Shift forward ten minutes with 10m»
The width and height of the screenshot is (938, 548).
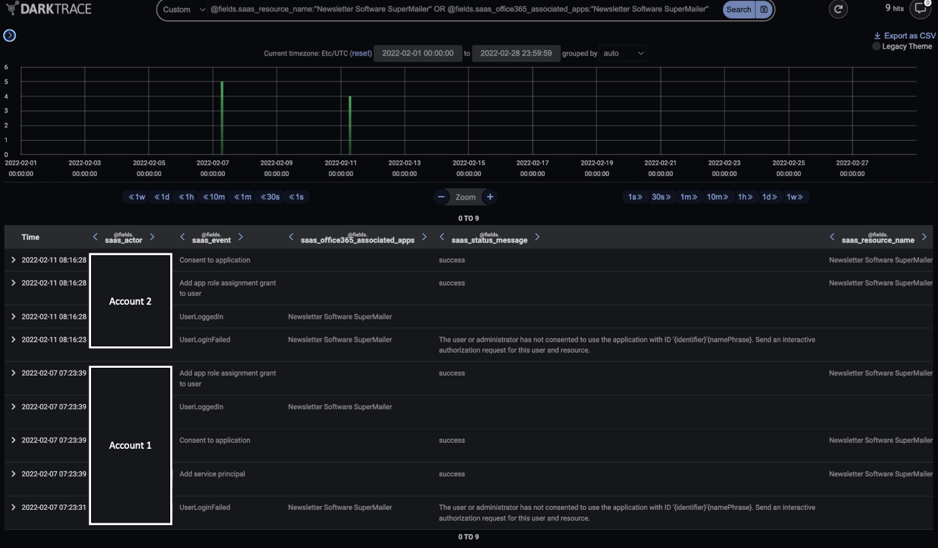coord(717,197)
